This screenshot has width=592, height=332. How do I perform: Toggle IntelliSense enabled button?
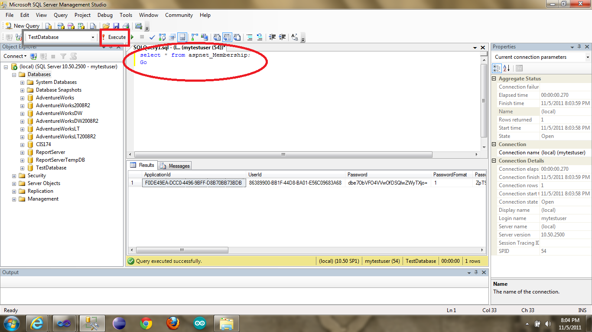[182, 37]
